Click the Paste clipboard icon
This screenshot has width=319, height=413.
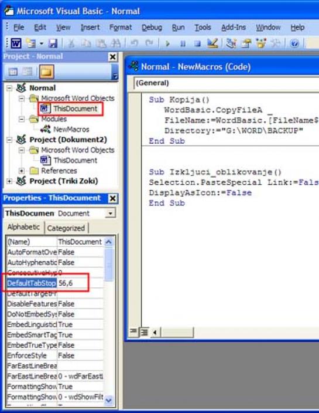pyautogui.click(x=101, y=43)
